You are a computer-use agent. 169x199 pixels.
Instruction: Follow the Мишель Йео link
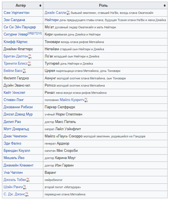pos(14,158)
